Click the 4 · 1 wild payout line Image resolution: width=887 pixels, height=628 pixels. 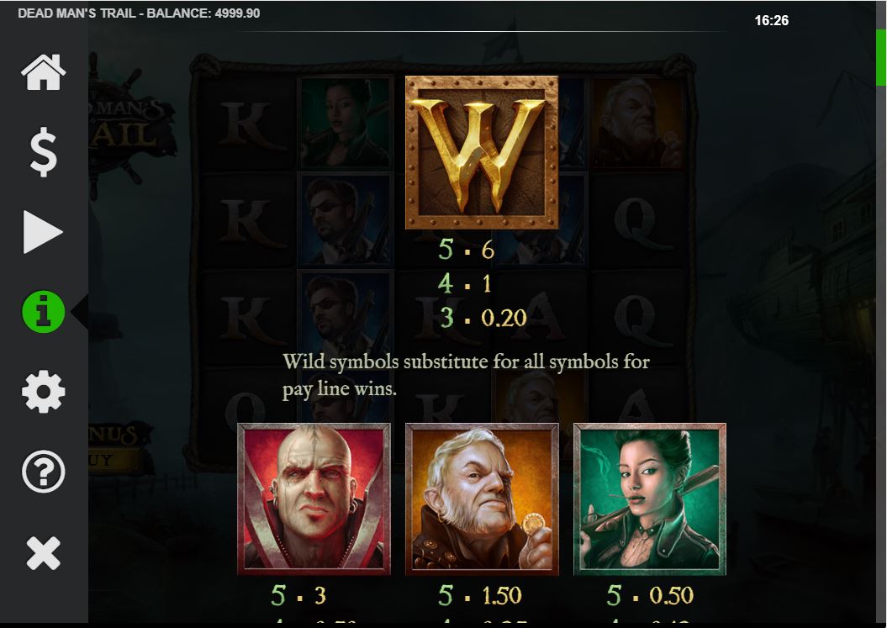[x=464, y=283]
